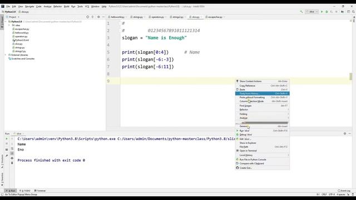This screenshot has height=200, width=356.
Task: Choose Run File in Python Console
Action: (262, 159)
